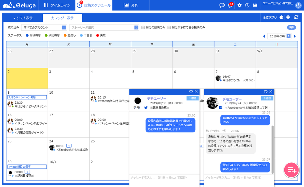Expand the ストーリー未選択 dropdown
Viewport: 304px width, 187px height.
click(104, 27)
